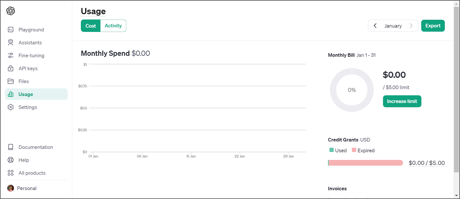
Task: Open Playground via its terminal icon
Action: pos(11,30)
